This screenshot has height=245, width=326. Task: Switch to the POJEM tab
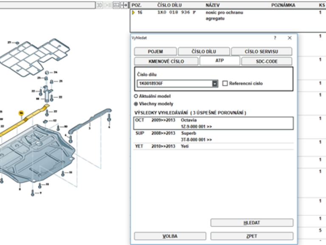155,51
